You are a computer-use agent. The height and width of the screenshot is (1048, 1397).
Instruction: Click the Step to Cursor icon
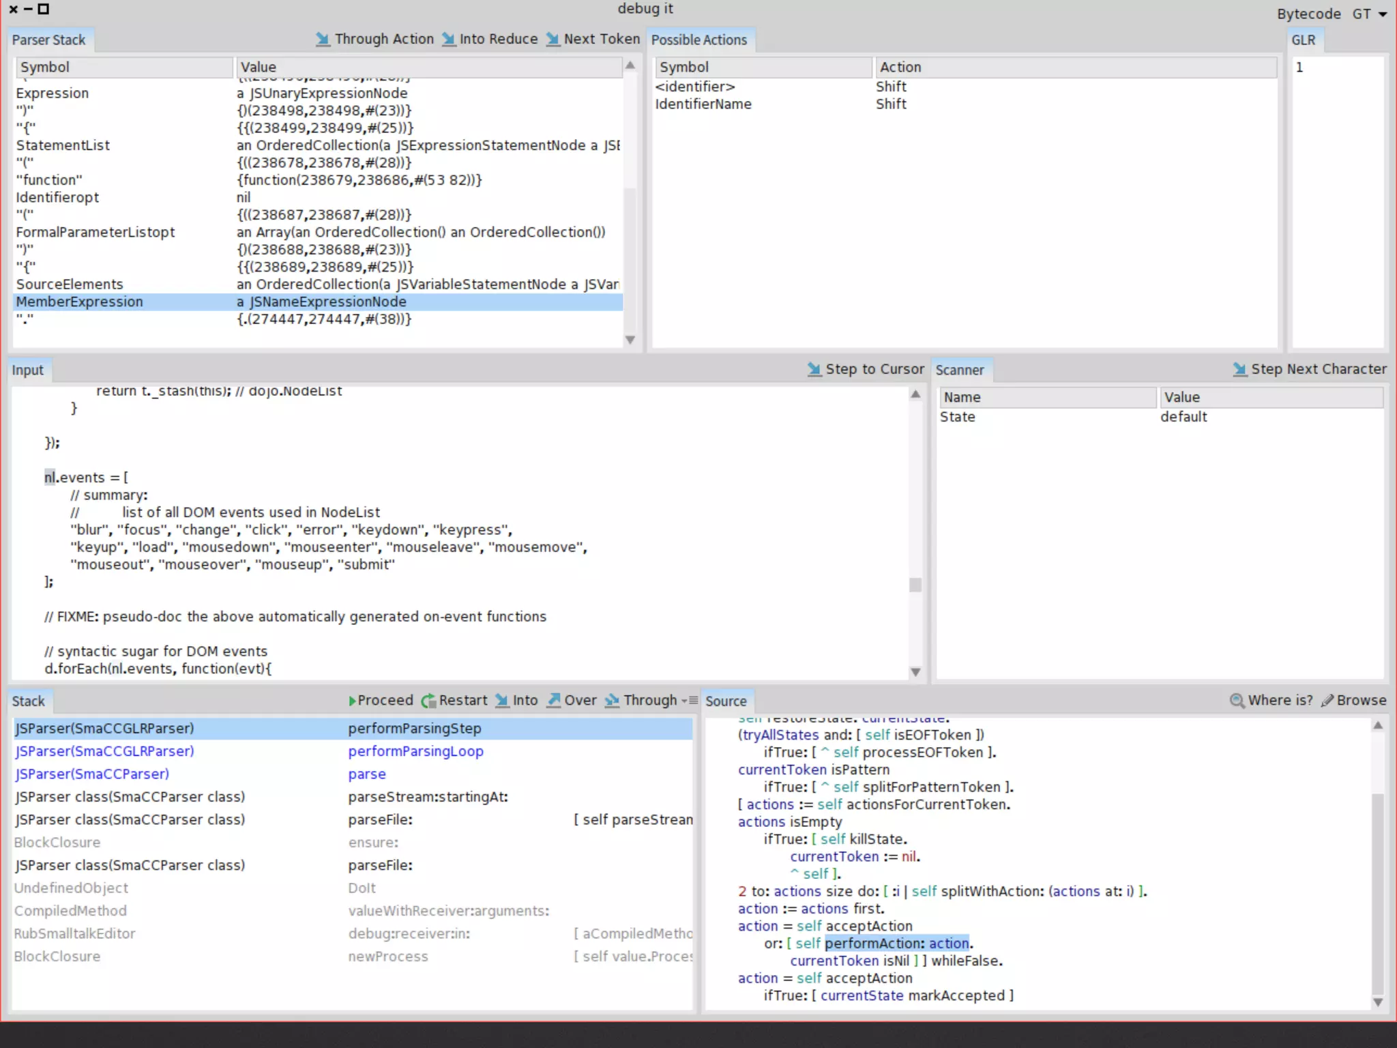tap(814, 369)
